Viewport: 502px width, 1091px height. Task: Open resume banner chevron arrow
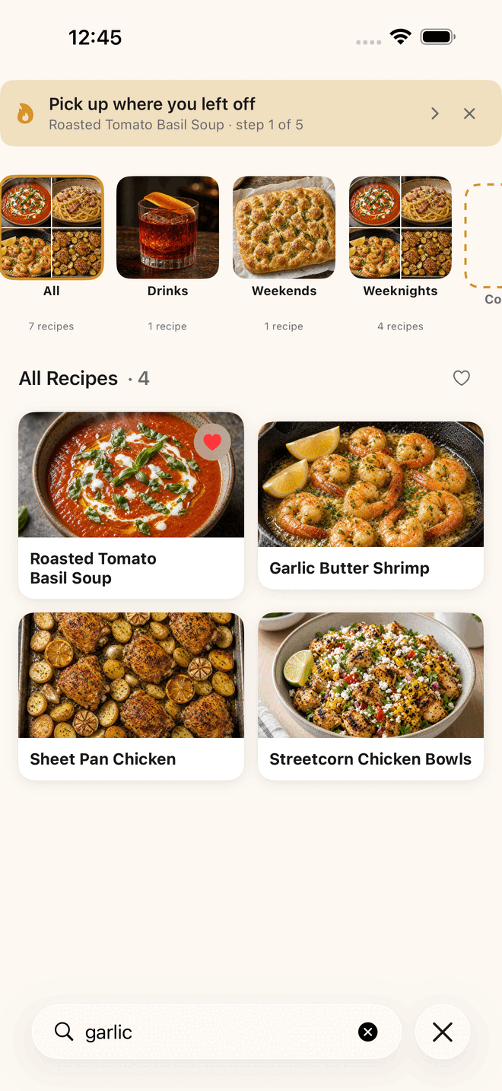tap(435, 113)
